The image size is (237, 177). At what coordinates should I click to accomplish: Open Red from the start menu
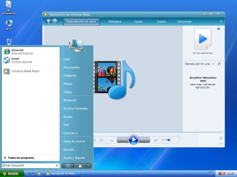[x=66, y=125]
